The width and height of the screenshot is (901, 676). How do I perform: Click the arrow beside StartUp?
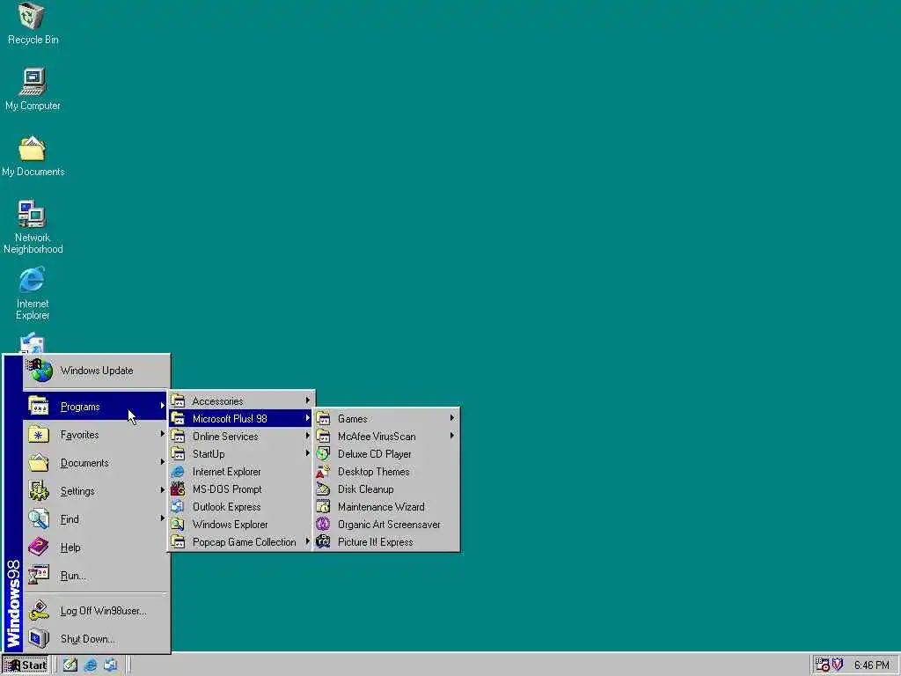307,453
